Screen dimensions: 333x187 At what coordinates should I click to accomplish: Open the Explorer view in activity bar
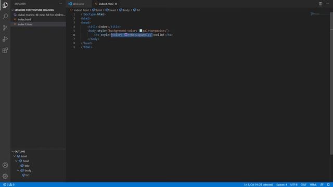(5, 5)
